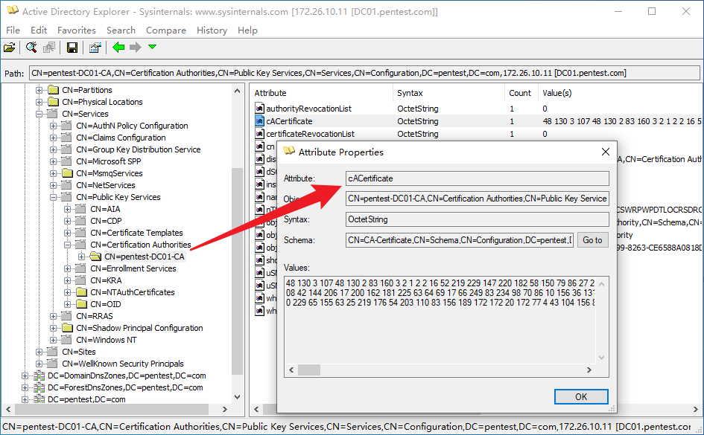Viewport: 704px width, 435px height.
Task: Expand the CN=pentest-DC01-CA node
Action: [x=81, y=257]
